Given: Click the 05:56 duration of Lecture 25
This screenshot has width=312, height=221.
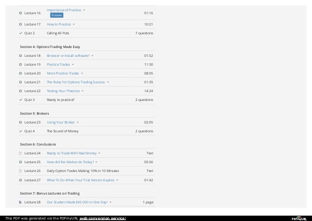Looking at the screenshot, I should (x=149, y=162).
